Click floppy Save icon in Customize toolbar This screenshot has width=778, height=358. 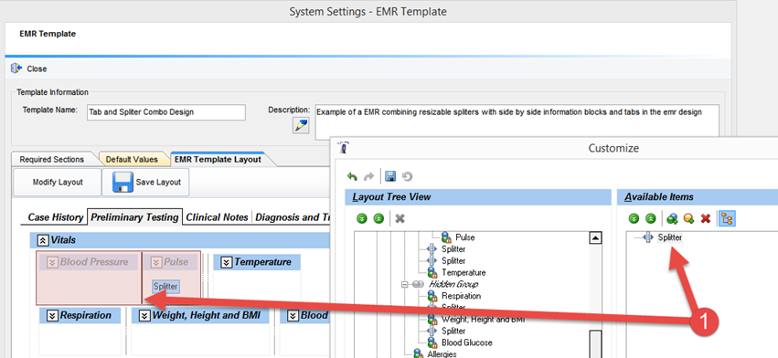390,176
